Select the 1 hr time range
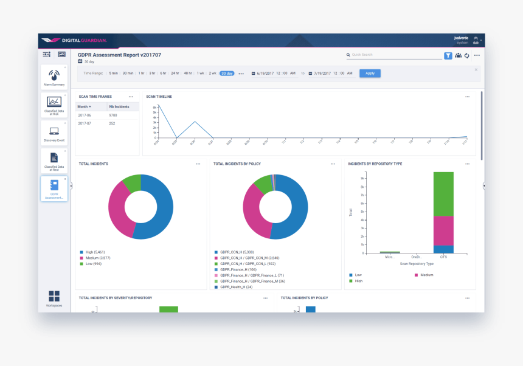The width and height of the screenshot is (523, 366). point(142,74)
